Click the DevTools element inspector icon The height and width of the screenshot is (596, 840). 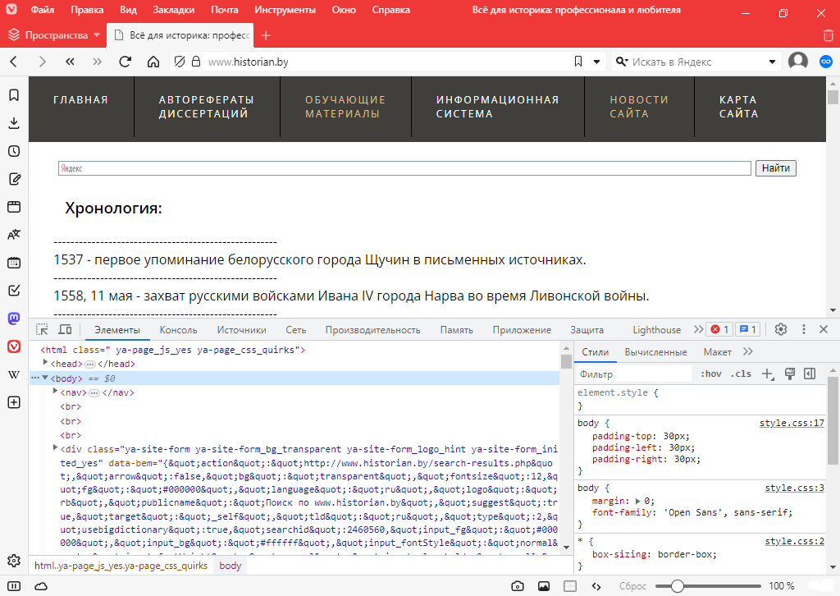point(42,330)
